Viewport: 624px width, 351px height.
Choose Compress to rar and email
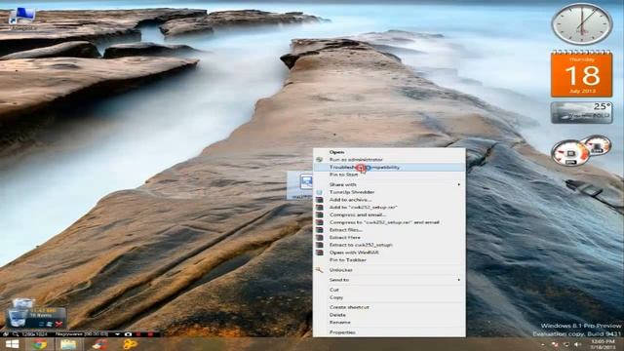(389, 222)
